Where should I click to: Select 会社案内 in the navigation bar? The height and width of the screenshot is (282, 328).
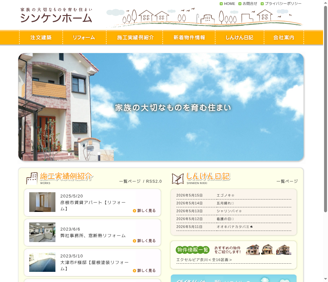click(x=284, y=37)
